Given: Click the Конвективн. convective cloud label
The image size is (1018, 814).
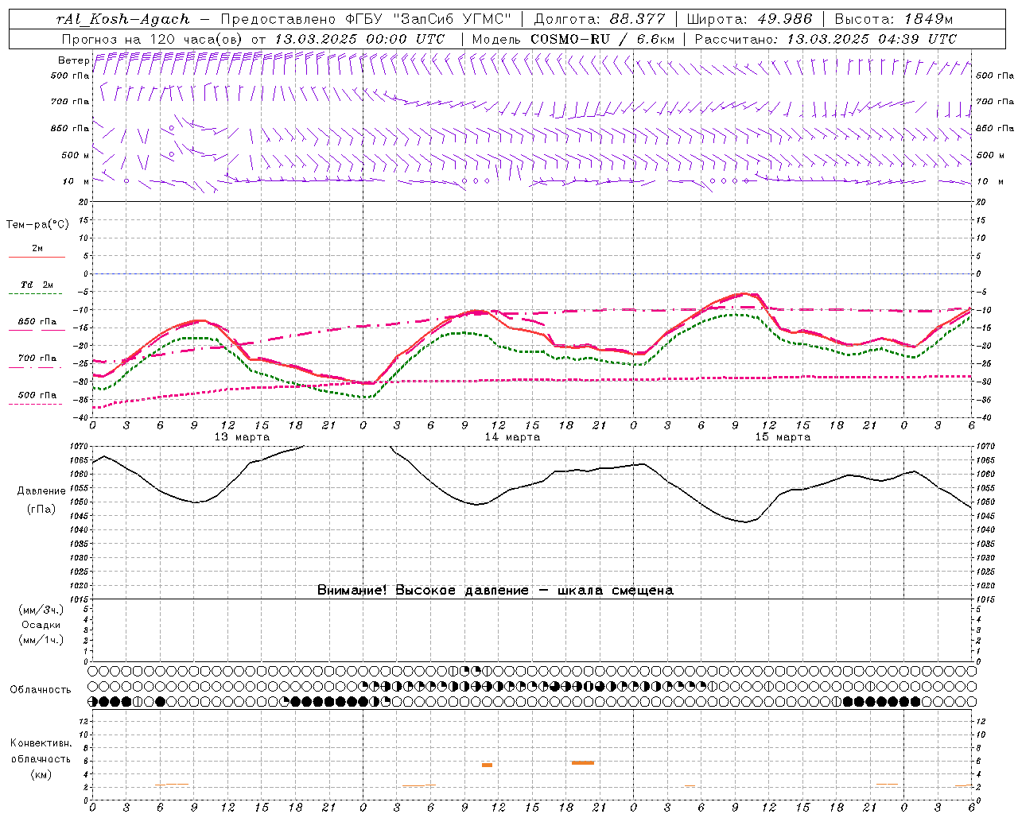Looking at the screenshot, I should tap(41, 743).
